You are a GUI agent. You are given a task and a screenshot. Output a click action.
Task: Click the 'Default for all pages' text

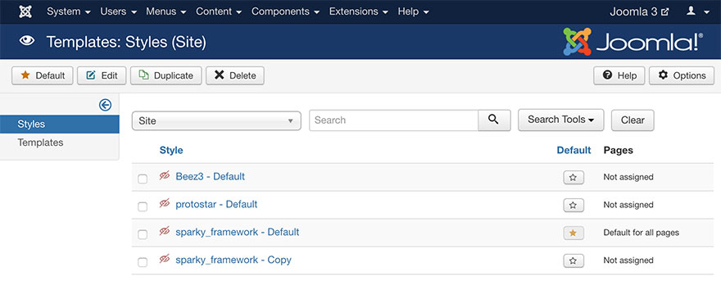pos(641,233)
